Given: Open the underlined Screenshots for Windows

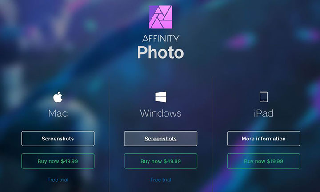Looking at the screenshot, I should tap(160, 139).
